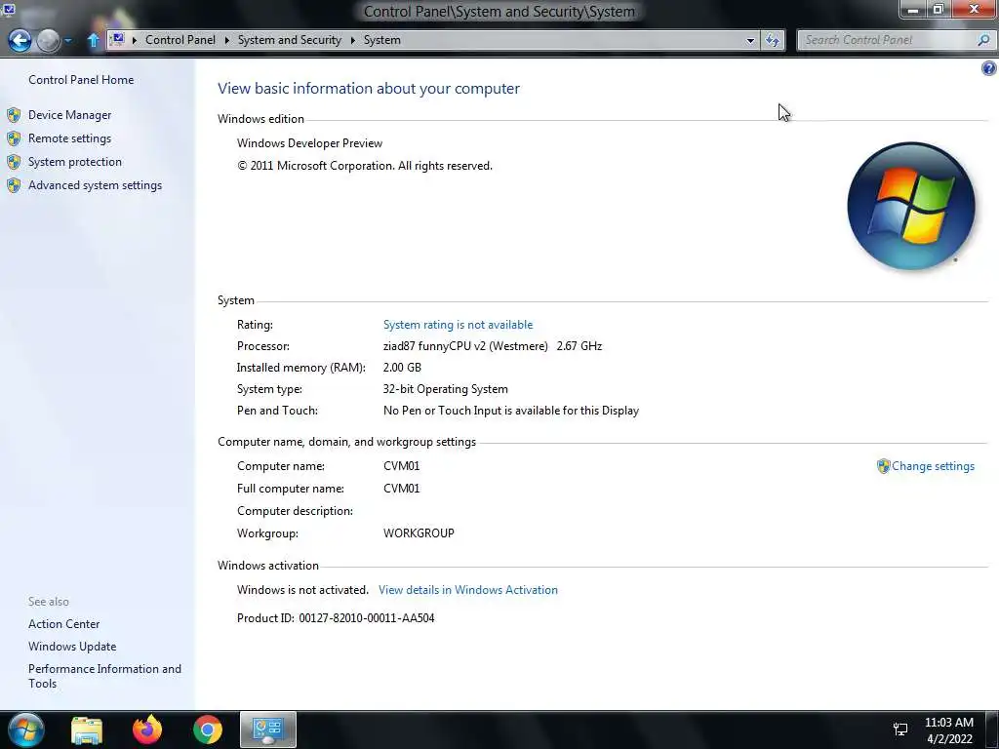The width and height of the screenshot is (999, 749).
Task: Expand arrow after Control Panel breadcrumb
Action: pyautogui.click(x=226, y=40)
